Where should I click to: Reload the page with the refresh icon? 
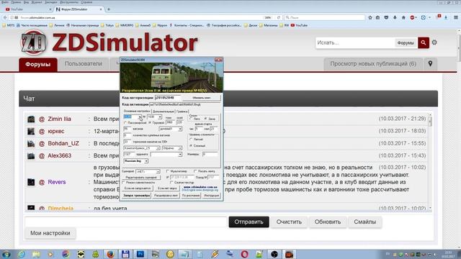click(x=279, y=17)
